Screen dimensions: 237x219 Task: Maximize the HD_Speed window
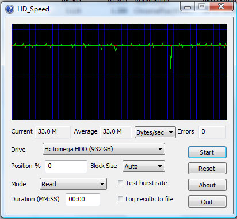(202, 7)
